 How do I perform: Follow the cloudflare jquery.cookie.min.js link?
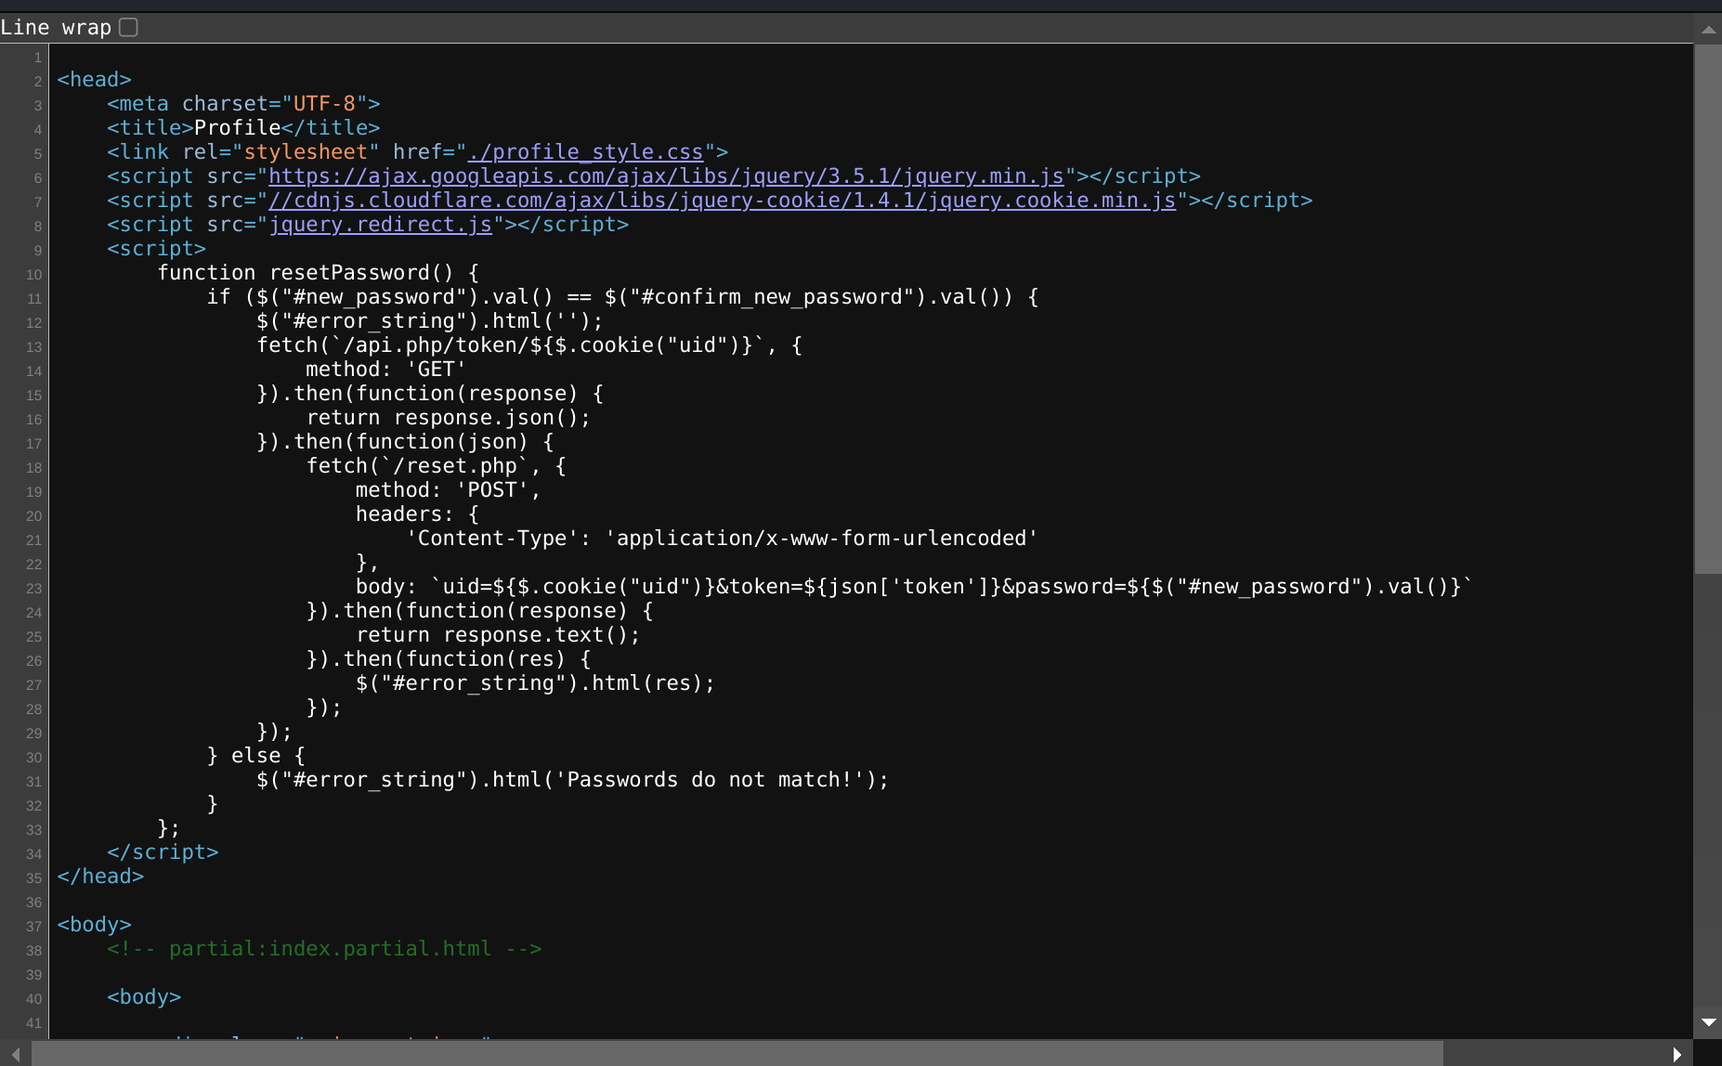coord(722,201)
